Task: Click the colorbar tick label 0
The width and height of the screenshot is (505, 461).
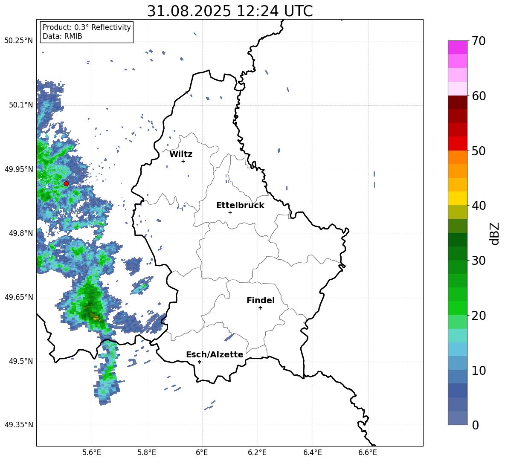Action: tap(475, 425)
